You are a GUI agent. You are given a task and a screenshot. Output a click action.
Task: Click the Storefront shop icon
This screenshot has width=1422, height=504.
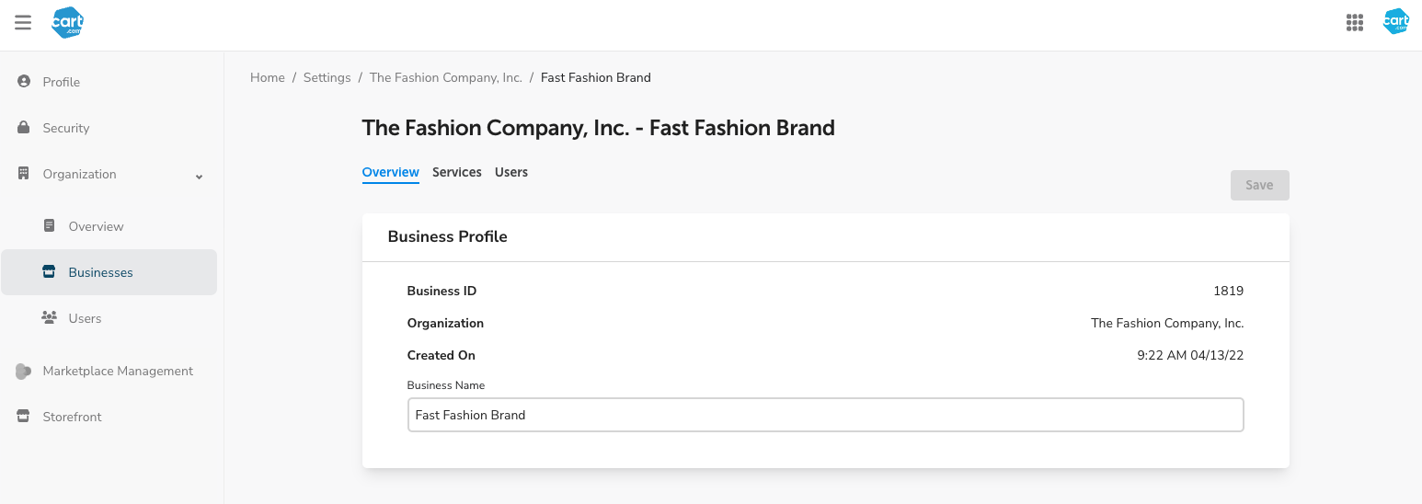click(24, 417)
